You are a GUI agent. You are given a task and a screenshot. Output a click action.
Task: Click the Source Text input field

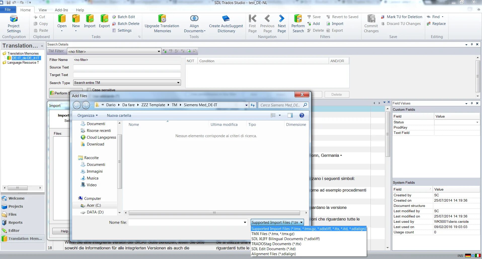pyautogui.click(x=127, y=67)
